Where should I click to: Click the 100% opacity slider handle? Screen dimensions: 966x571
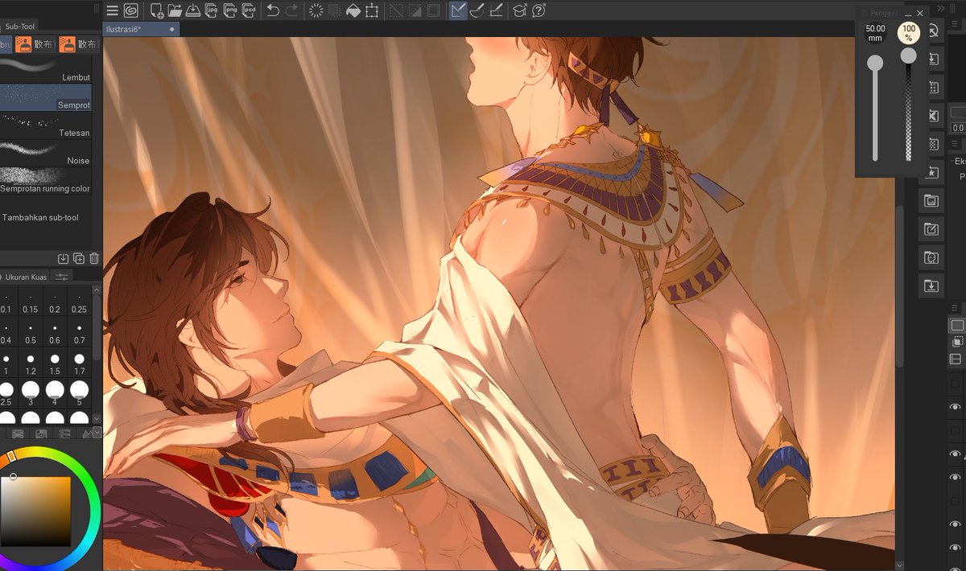(908, 55)
